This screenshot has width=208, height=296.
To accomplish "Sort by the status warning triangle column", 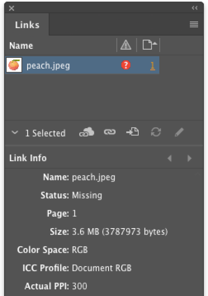I will coord(126,45).
